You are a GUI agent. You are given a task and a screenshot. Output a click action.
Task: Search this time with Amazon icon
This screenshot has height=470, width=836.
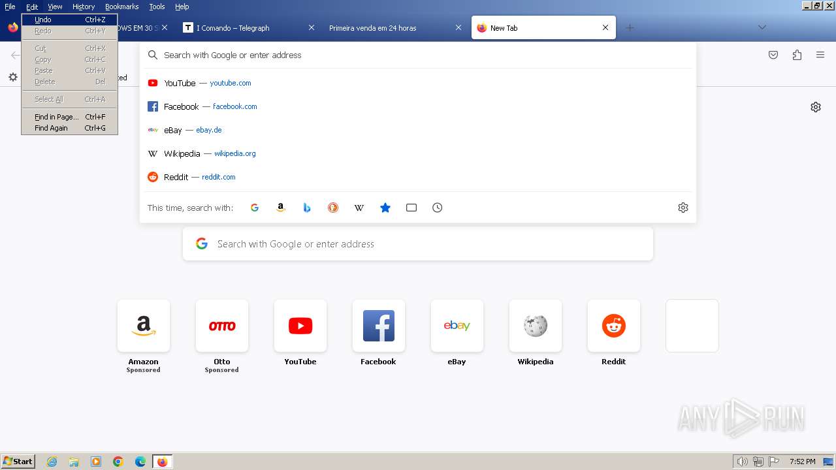281,208
